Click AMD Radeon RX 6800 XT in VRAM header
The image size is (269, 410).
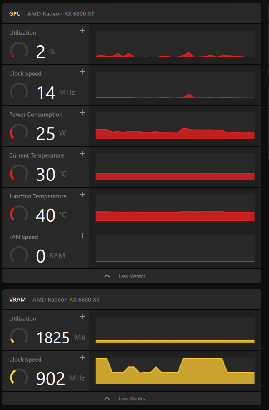pos(66,300)
